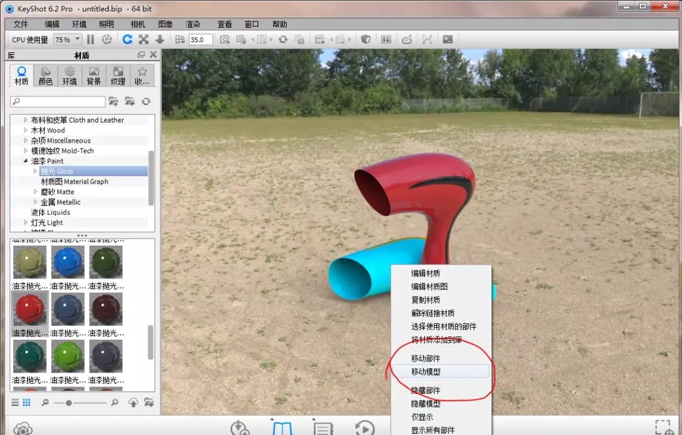Click 编辑材质 in the context menu
This screenshot has height=435, width=682.
click(x=426, y=273)
